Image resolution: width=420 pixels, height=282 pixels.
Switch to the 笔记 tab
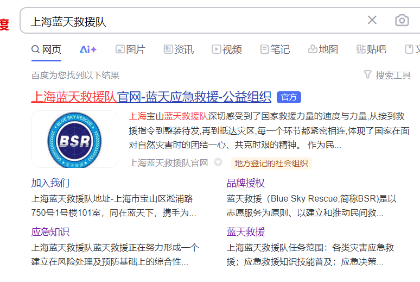pyautogui.click(x=275, y=49)
